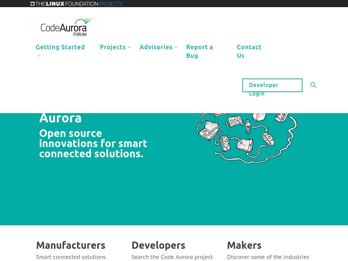Click the 'Open source innovations' hero headline
The width and height of the screenshot is (348, 261).
pyautogui.click(x=93, y=143)
